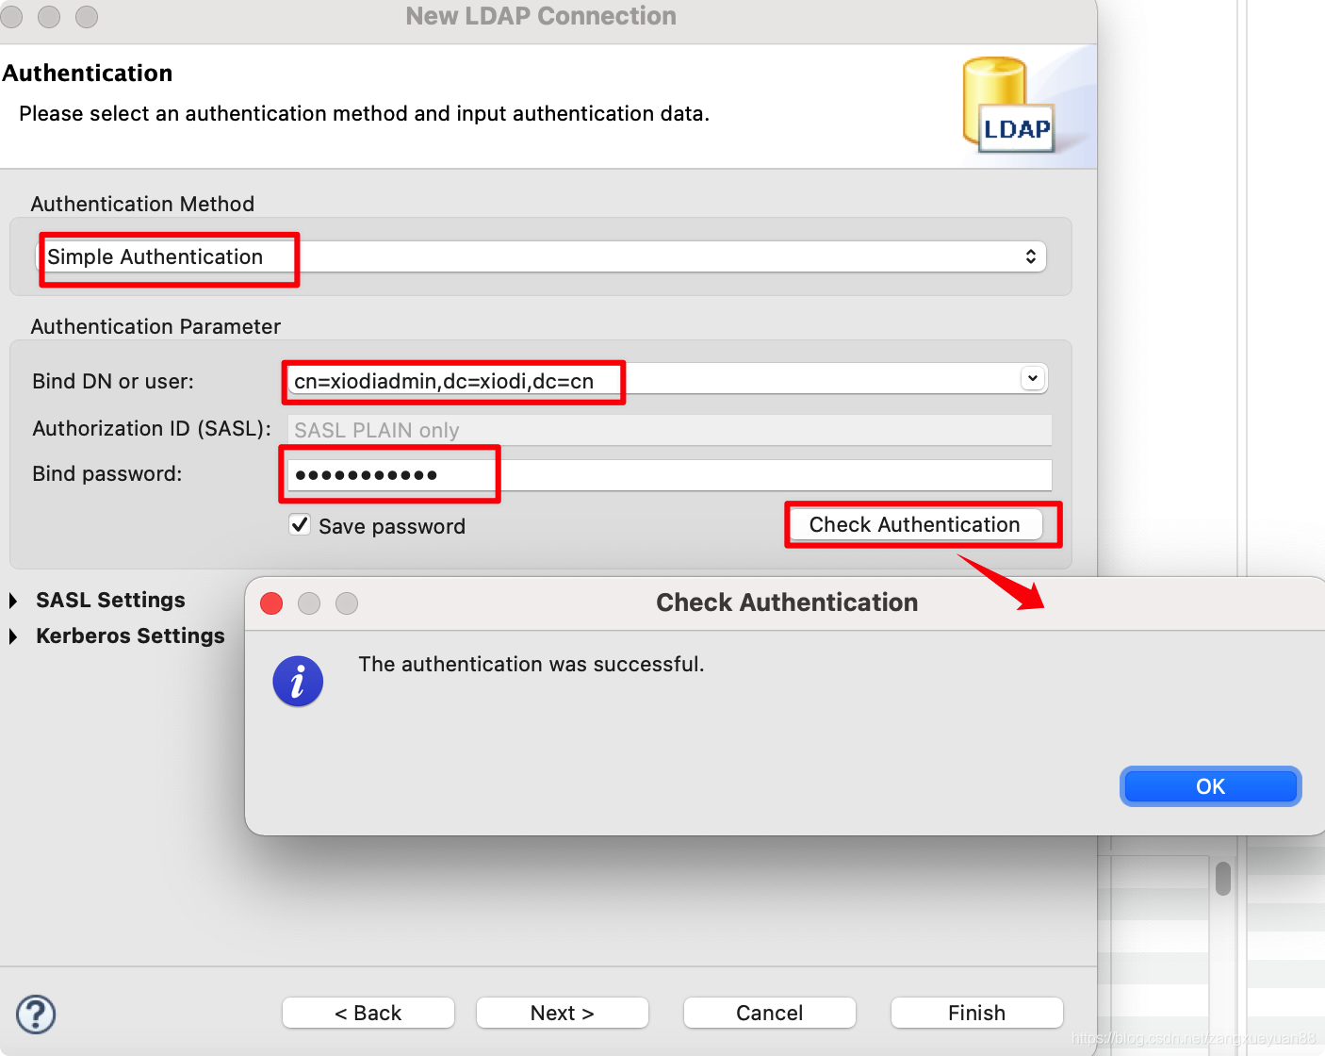Image resolution: width=1325 pixels, height=1056 pixels.
Task: Click the LDAP database icon
Action: click(x=1005, y=106)
